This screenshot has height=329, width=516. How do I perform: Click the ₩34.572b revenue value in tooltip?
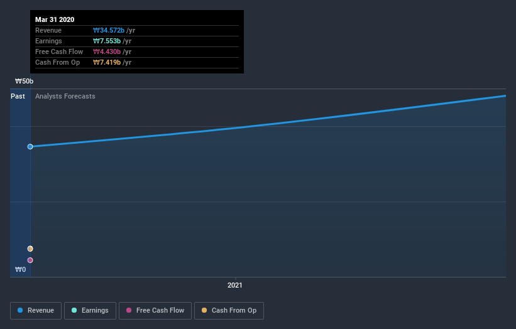(x=109, y=30)
